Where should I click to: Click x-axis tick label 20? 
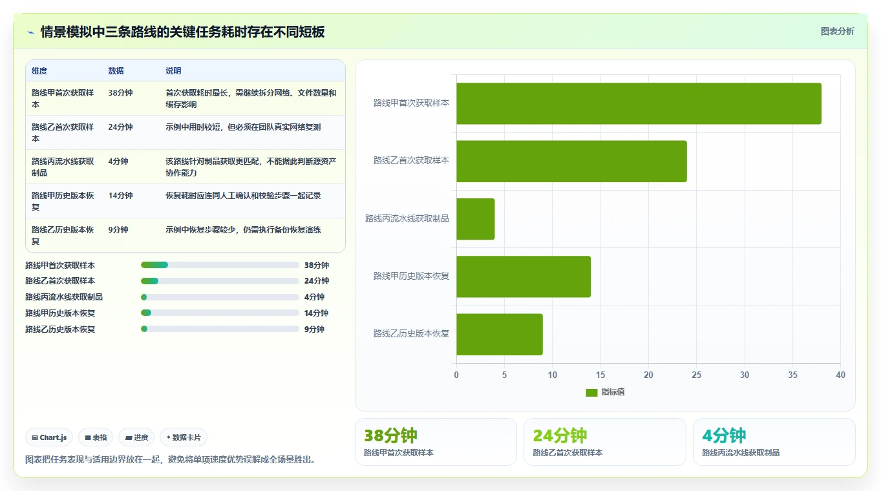(x=648, y=375)
